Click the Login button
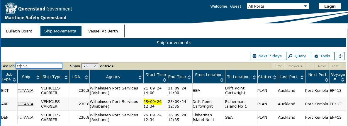This screenshot has height=126, width=348. pos(330,6)
